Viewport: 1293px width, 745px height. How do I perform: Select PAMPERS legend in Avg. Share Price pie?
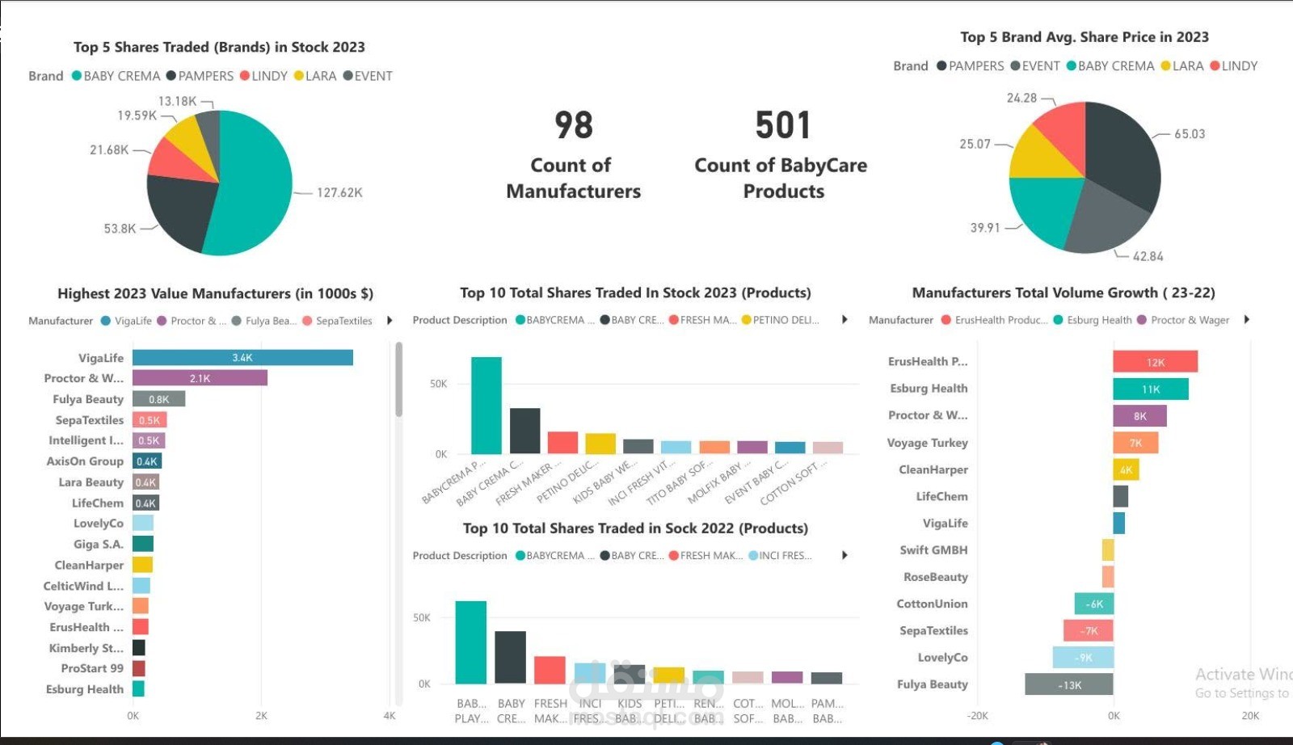[x=971, y=66]
